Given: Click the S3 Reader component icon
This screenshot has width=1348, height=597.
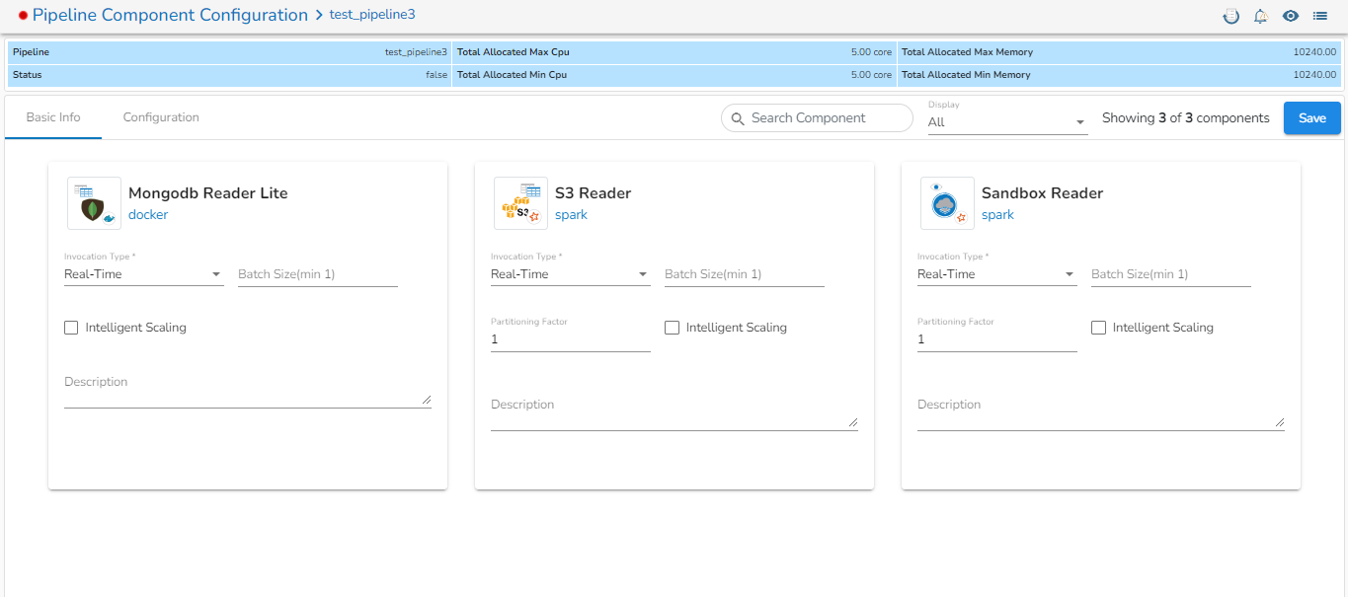Looking at the screenshot, I should [520, 203].
